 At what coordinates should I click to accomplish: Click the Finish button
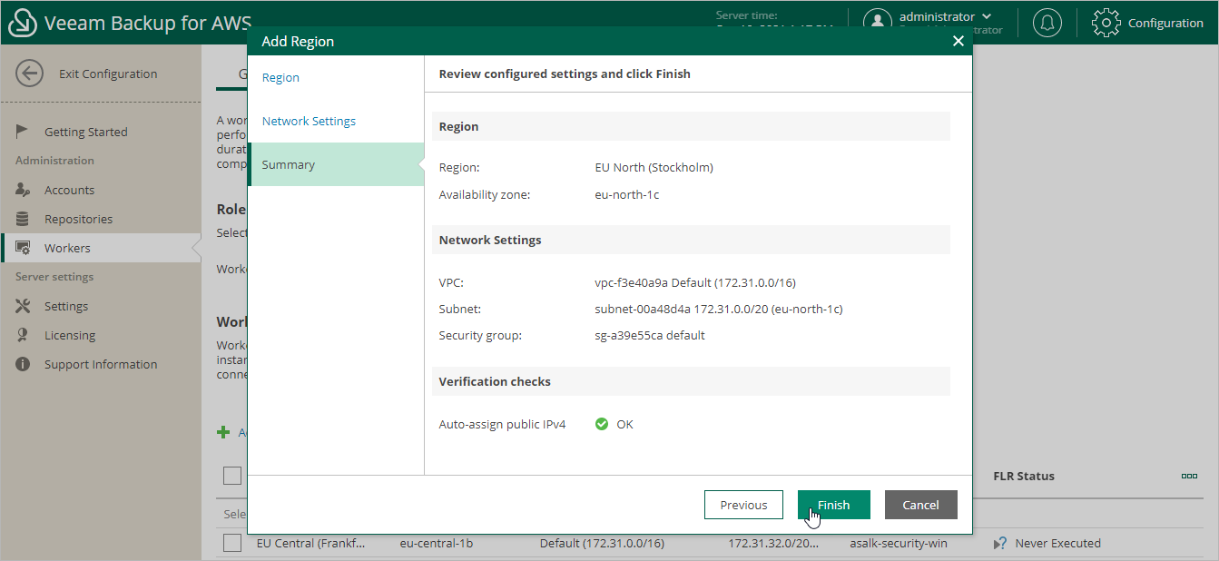[833, 505]
